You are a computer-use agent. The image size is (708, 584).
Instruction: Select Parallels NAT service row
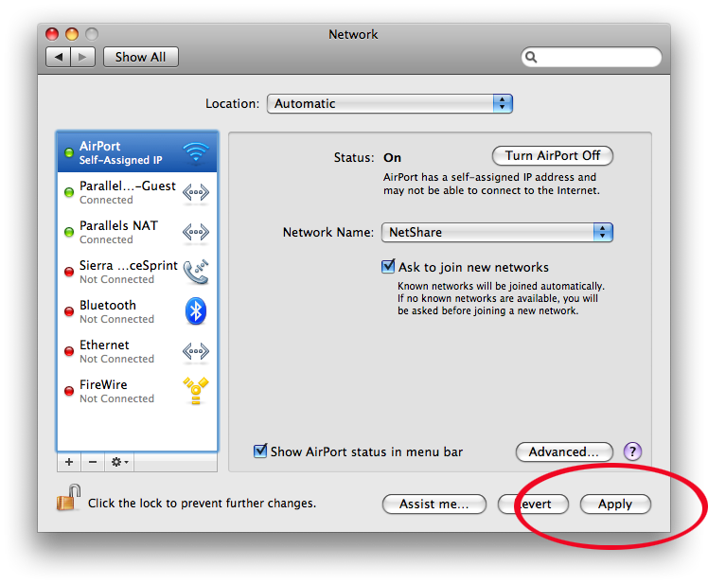pyautogui.click(x=137, y=232)
